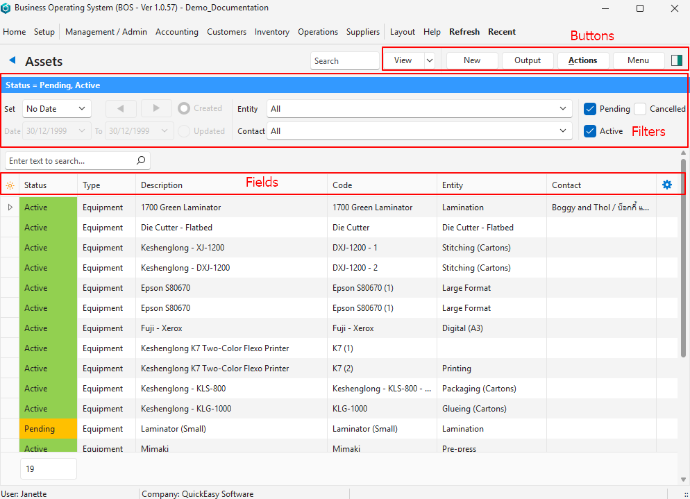Image resolution: width=690 pixels, height=499 pixels.
Task: Click the Enter text to search field
Action: (69, 161)
